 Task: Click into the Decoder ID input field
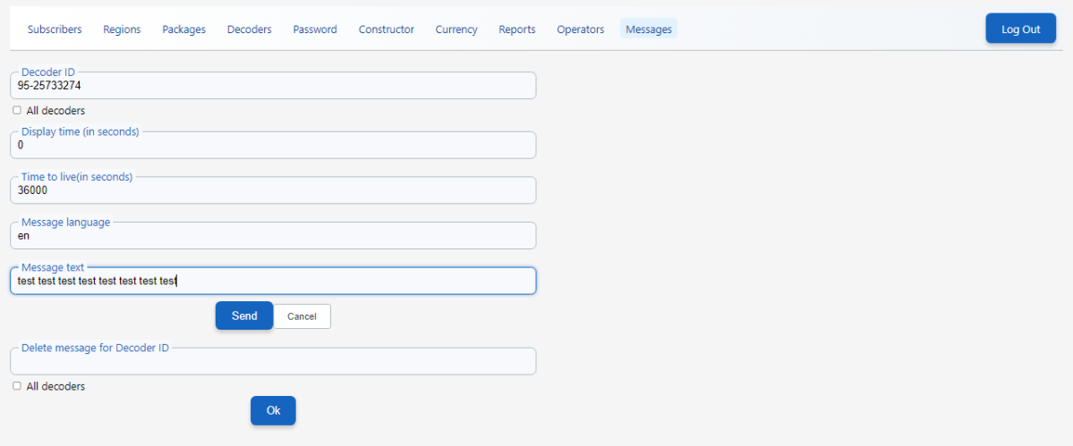[x=273, y=86]
